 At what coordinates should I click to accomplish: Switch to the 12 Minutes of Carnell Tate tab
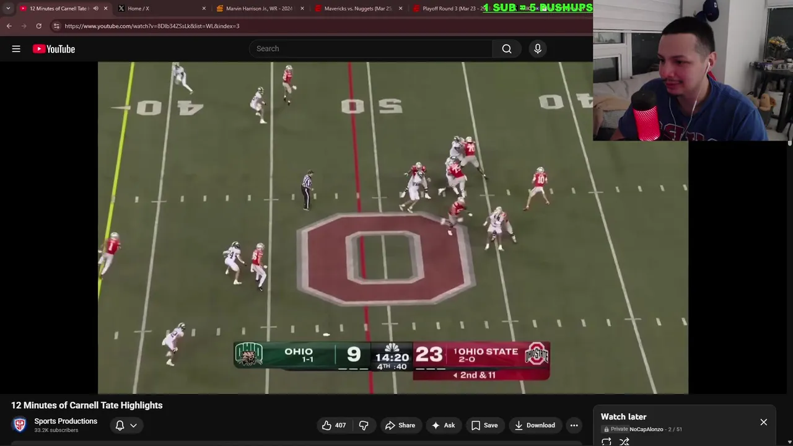pyautogui.click(x=58, y=9)
